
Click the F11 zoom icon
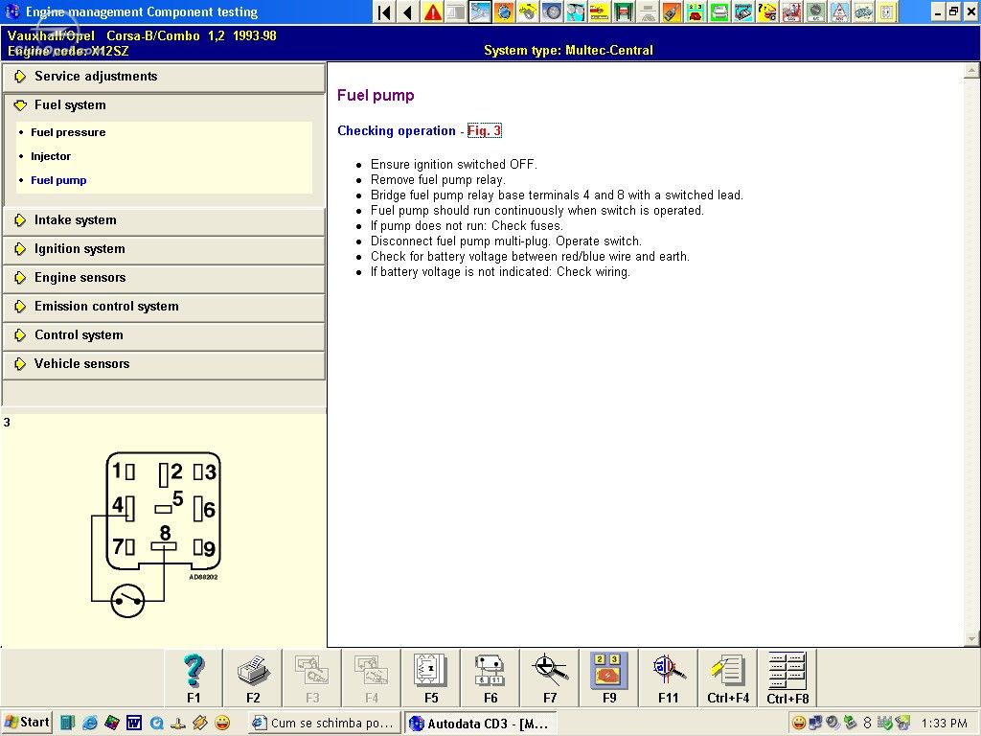(x=668, y=678)
